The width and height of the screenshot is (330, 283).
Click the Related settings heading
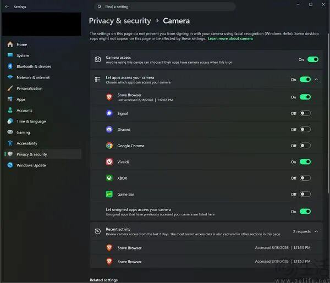pyautogui.click(x=103, y=280)
